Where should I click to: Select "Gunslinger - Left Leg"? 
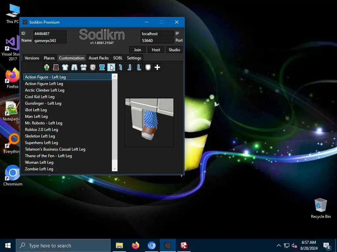[67, 103]
